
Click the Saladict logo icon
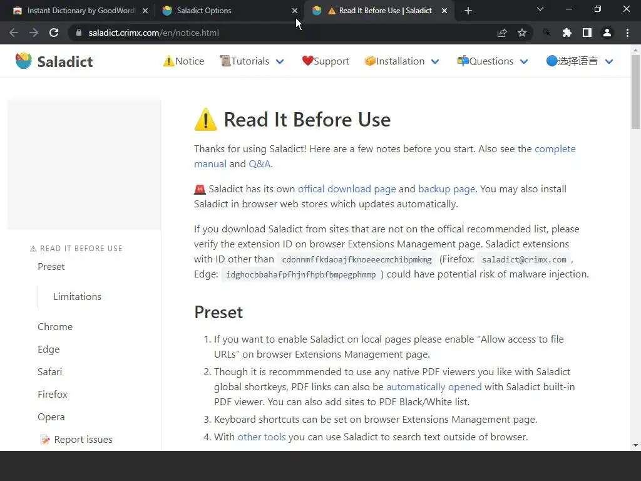(23, 61)
